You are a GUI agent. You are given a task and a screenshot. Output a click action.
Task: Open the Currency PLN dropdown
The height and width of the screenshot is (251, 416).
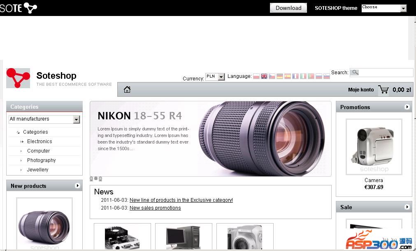coord(215,77)
